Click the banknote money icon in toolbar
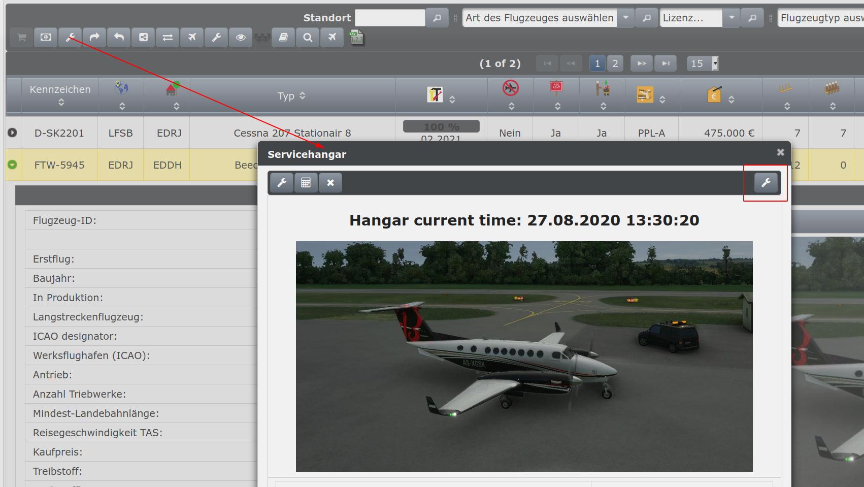 point(46,38)
